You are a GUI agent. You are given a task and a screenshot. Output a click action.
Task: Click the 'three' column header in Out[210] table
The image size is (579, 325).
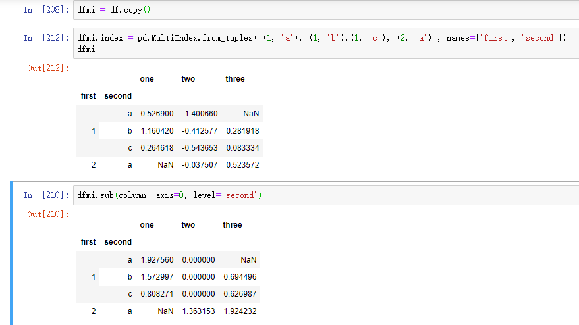(233, 225)
